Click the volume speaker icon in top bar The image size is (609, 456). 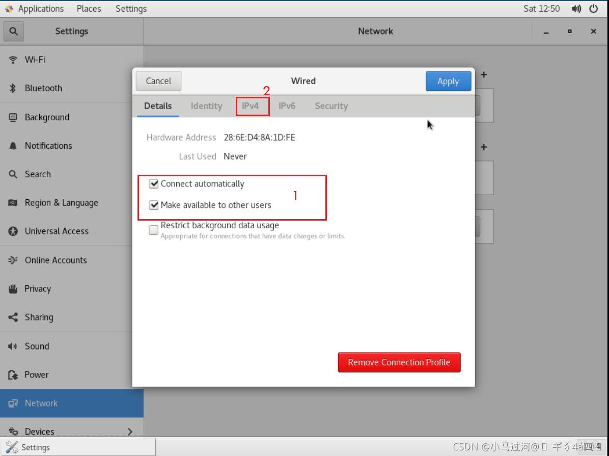coord(576,9)
